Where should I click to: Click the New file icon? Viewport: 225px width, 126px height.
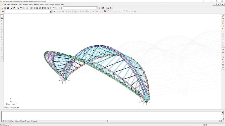[2, 8]
